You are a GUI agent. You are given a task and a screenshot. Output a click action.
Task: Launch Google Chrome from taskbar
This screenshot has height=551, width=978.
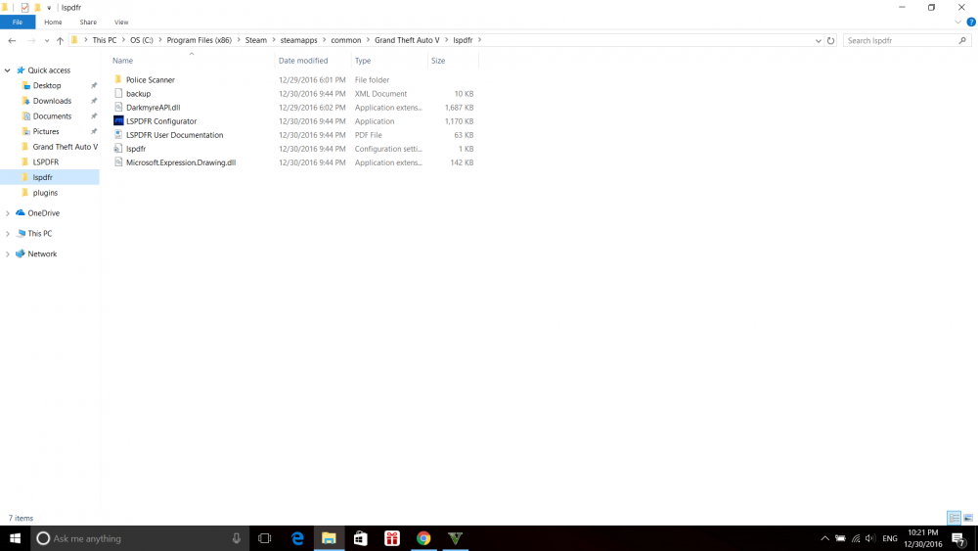(x=423, y=538)
